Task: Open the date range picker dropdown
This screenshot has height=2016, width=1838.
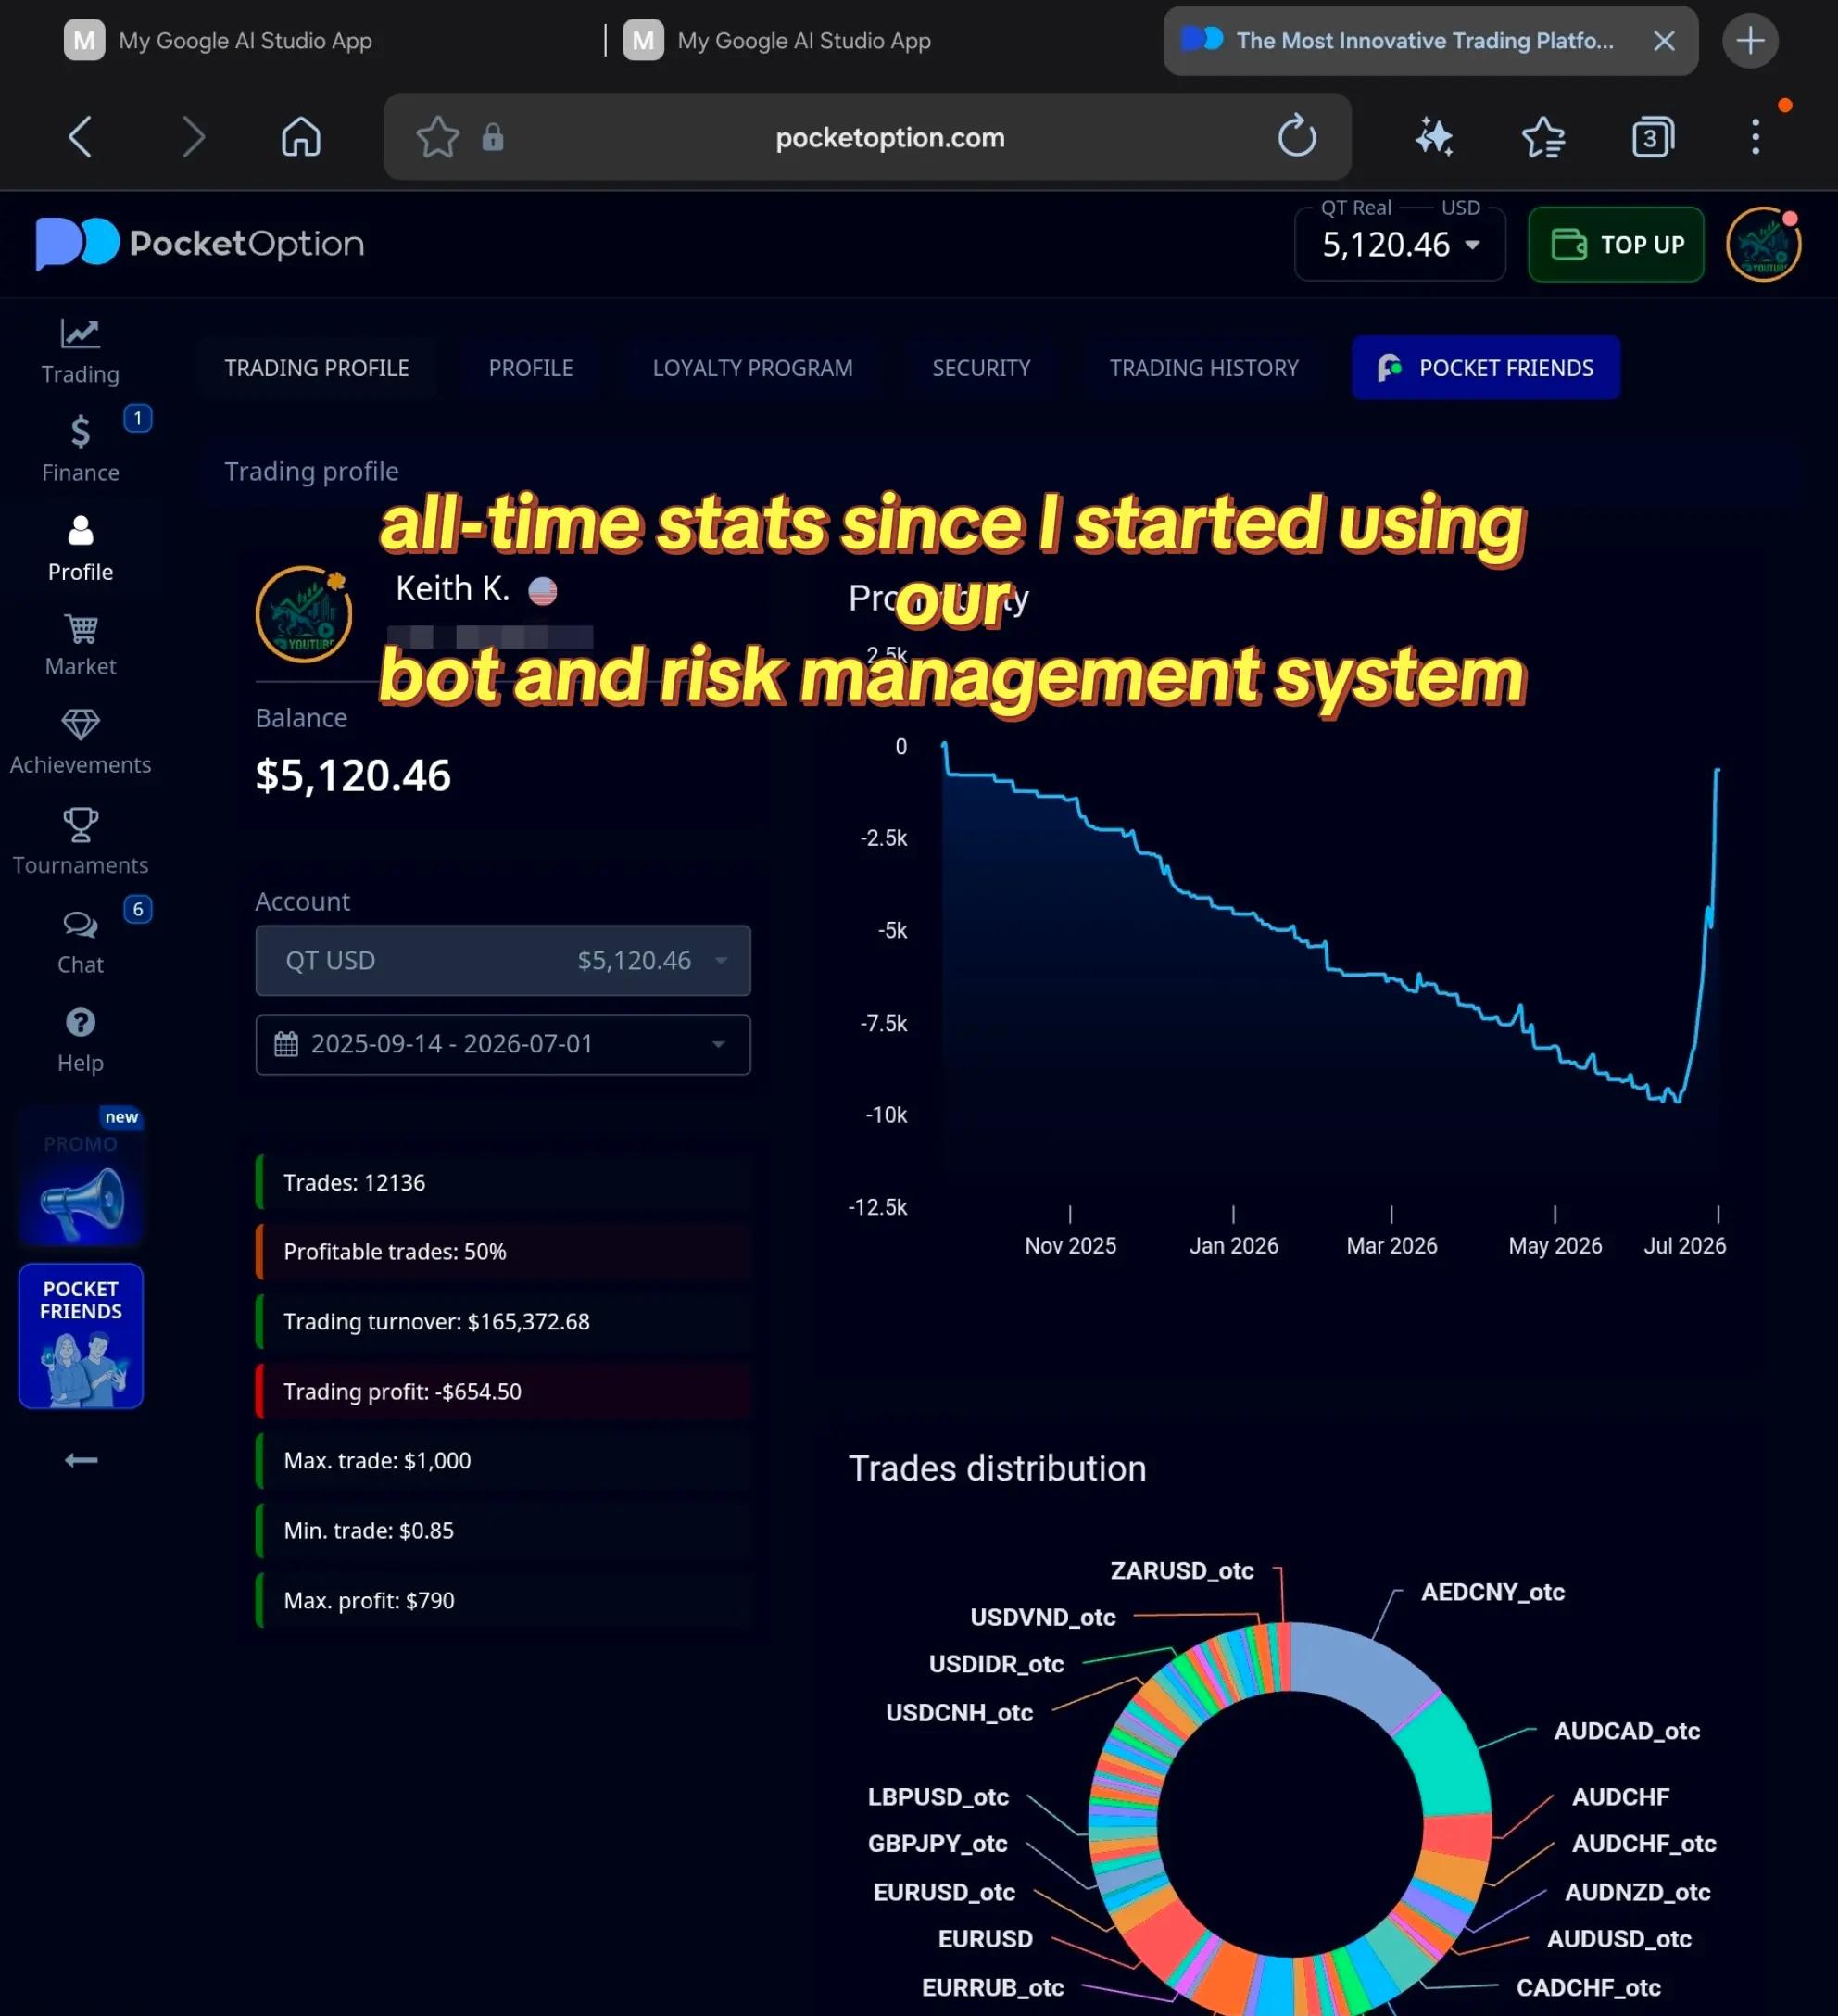Action: coord(503,1044)
